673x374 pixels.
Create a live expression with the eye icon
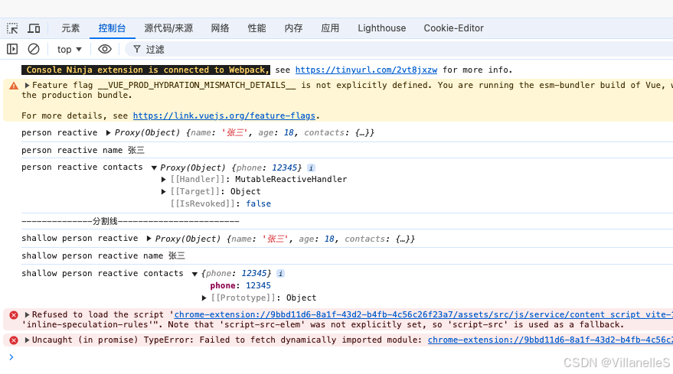105,49
